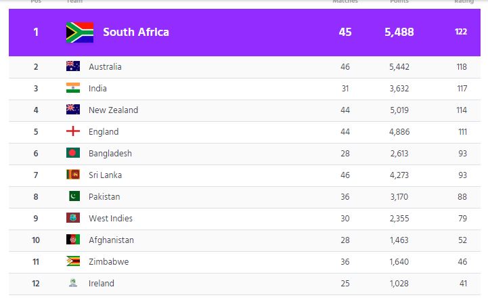
Task: Click the India flag icon
Action: pyautogui.click(x=73, y=88)
